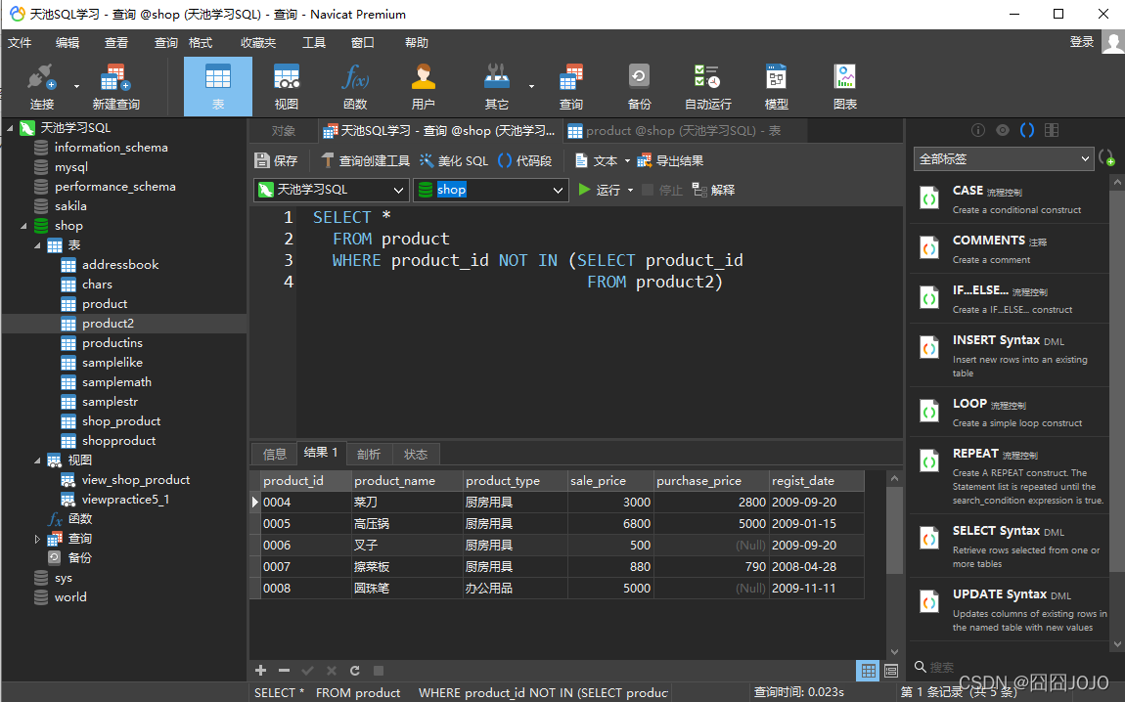Toggle the grid layout icon in the right pane
The width and height of the screenshot is (1125, 702).
pos(1051,130)
